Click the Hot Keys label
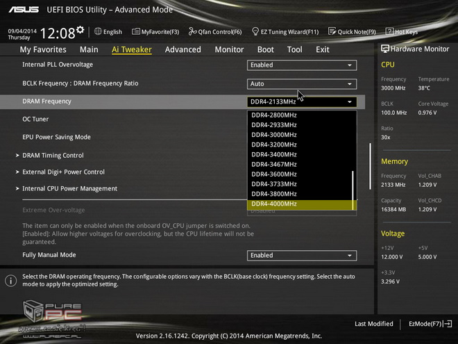Viewport: 458px width, 344px height. tap(406, 32)
